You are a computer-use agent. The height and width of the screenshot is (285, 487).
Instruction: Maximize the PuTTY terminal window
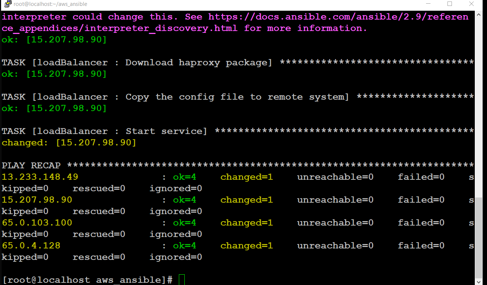pyautogui.click(x=449, y=4)
